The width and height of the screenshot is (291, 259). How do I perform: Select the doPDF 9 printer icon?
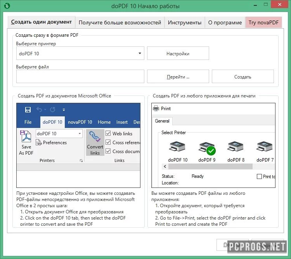(x=207, y=148)
